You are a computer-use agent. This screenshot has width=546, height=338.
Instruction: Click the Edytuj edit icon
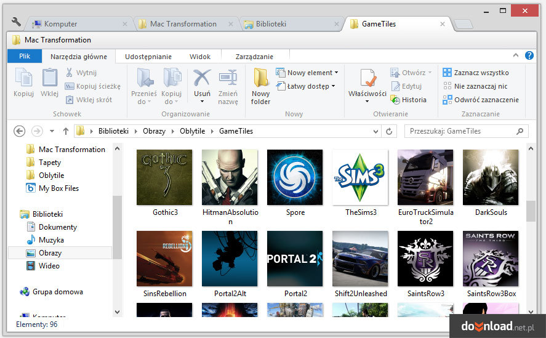coord(395,86)
